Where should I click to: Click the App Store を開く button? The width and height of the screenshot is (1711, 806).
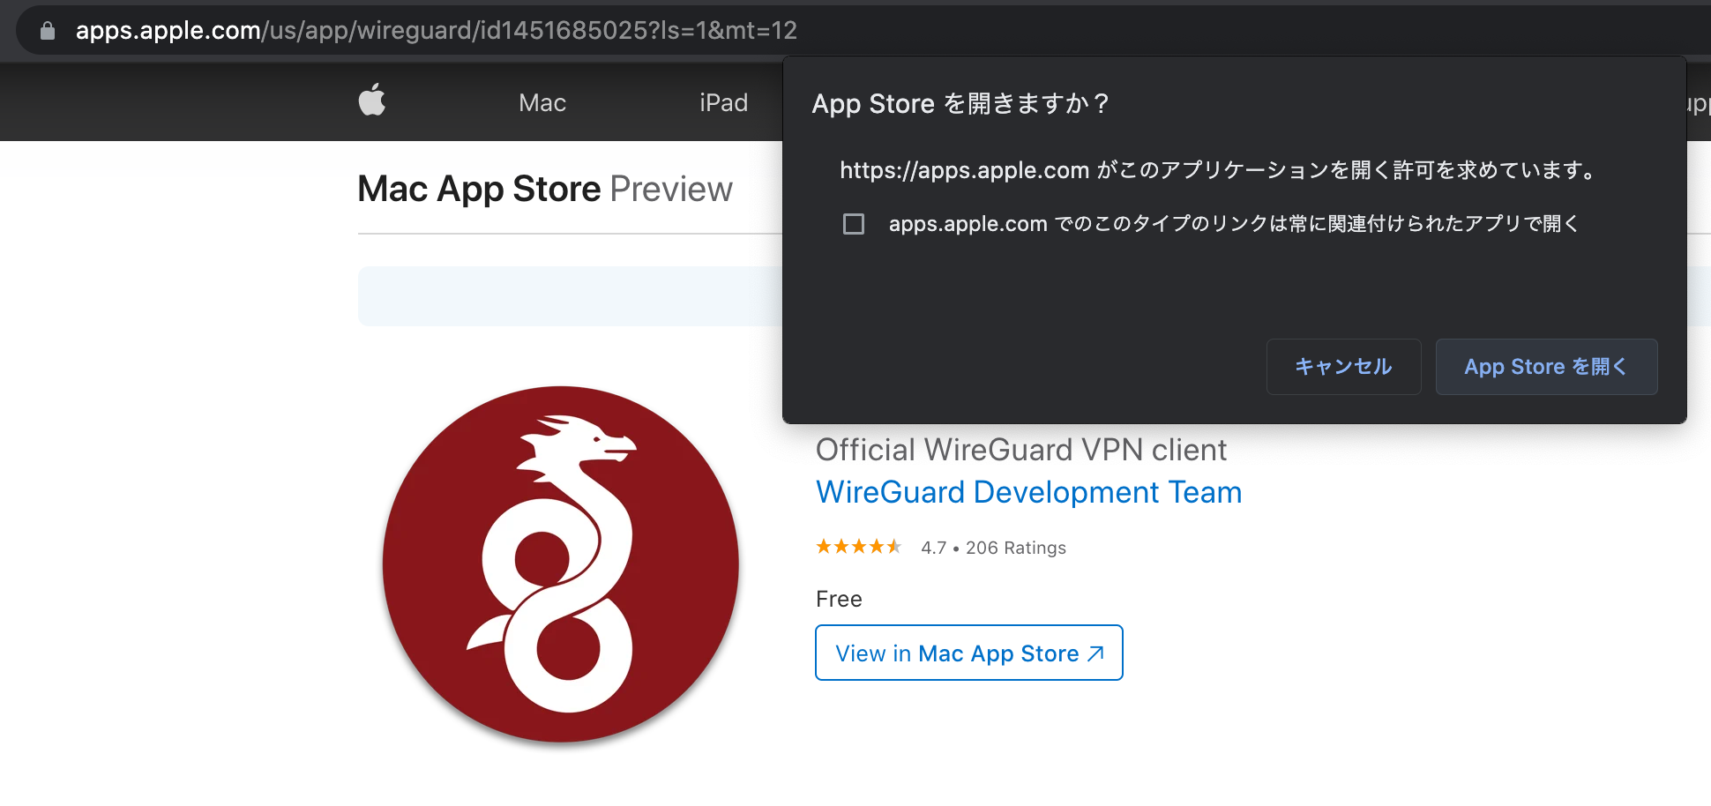click(x=1546, y=367)
